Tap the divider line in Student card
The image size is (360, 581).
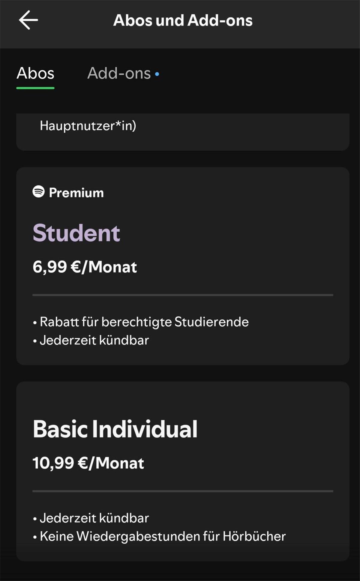[183, 295]
